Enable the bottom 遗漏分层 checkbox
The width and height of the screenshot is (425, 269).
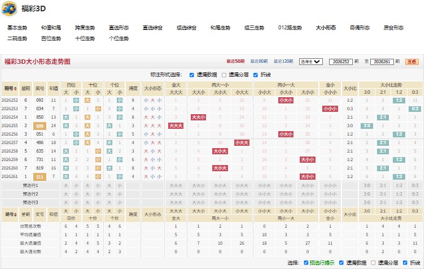pyautogui.click(x=373, y=262)
